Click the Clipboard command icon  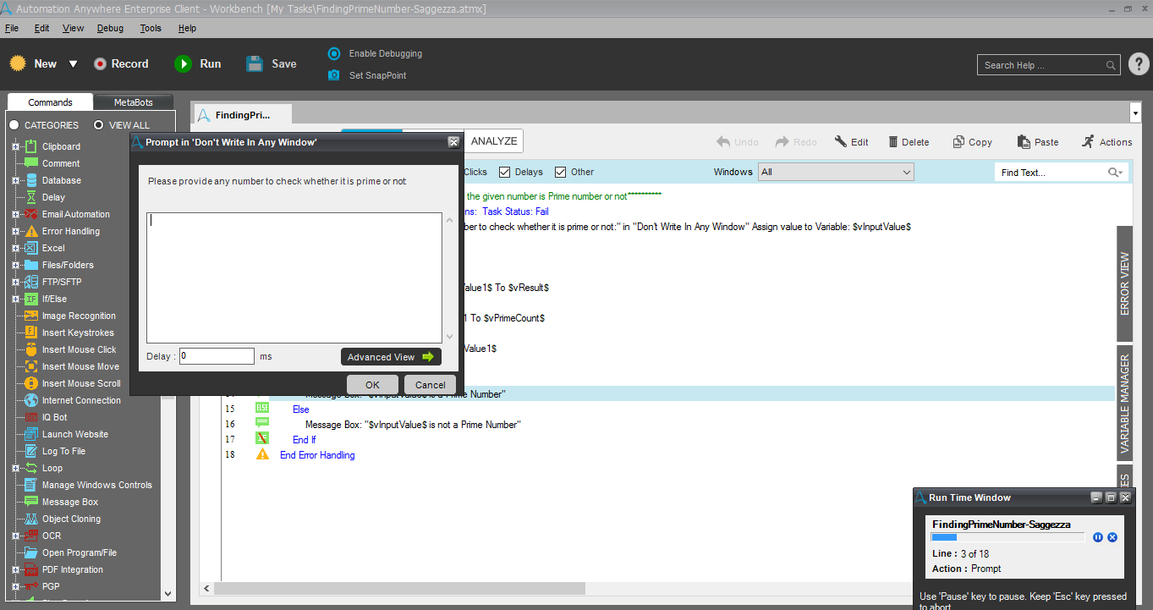coord(30,146)
